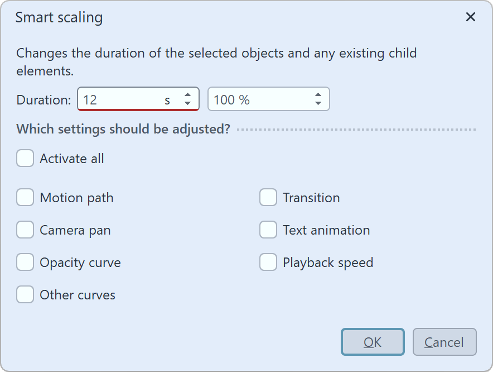This screenshot has width=493, height=372.
Task: Check the Text animation checkbox
Action: 268,230
